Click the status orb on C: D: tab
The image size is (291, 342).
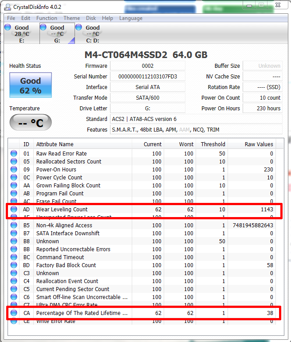pyautogui.click(x=79, y=27)
